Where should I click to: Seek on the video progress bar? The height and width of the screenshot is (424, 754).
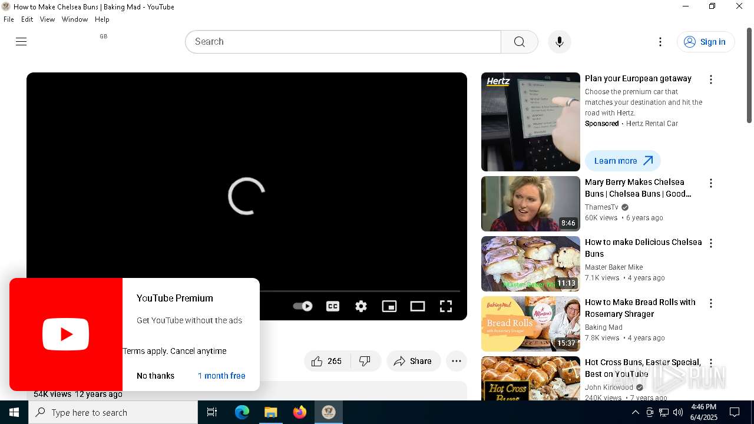point(359,291)
